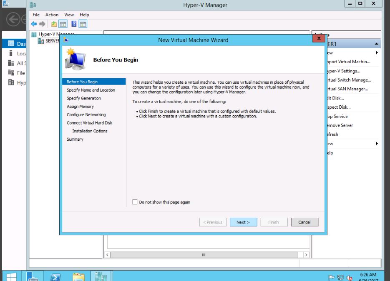Open the View menu
Viewport: 390px width, 281px height.
coord(69,15)
